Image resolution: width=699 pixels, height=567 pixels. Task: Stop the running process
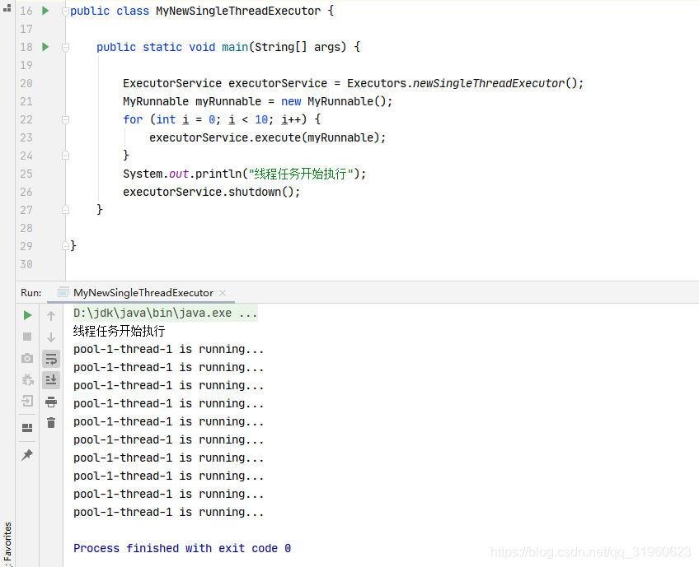point(27,337)
